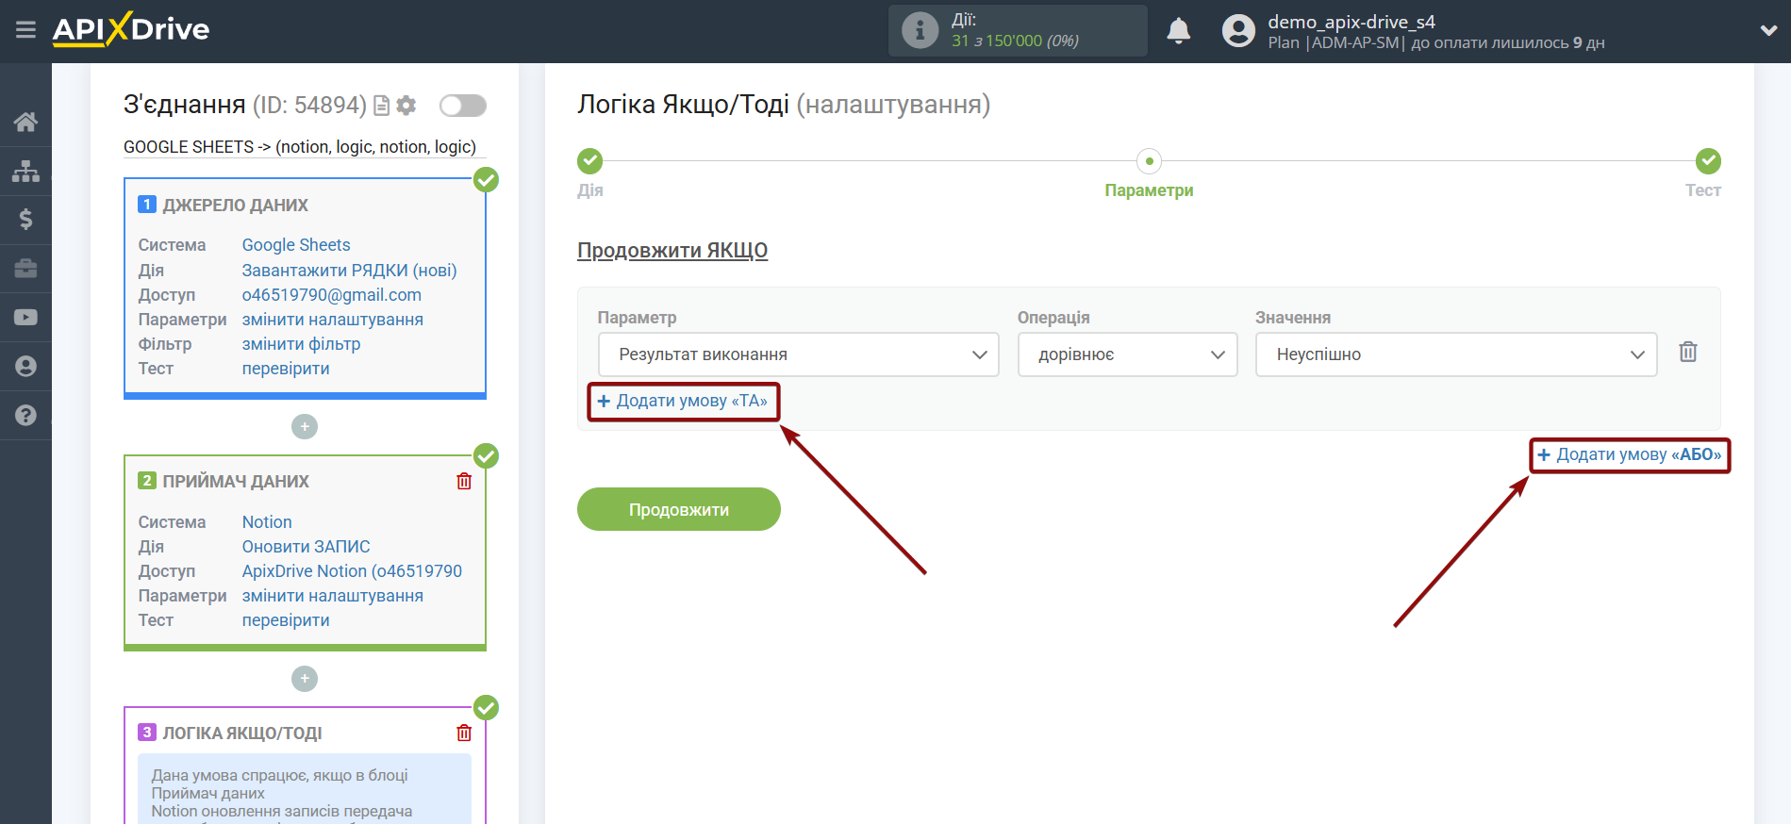
Task: Click Оновити ЗАПИС action link
Action: 306,547
